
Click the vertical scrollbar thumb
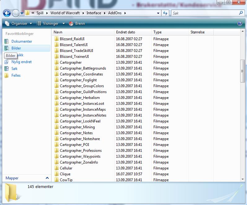[242, 71]
